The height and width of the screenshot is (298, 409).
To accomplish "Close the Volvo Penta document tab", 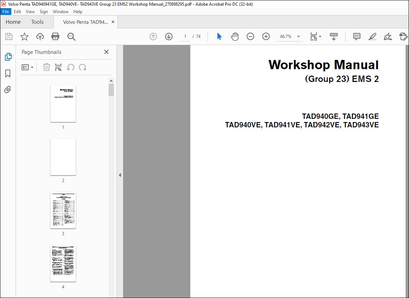I will 113,22.
